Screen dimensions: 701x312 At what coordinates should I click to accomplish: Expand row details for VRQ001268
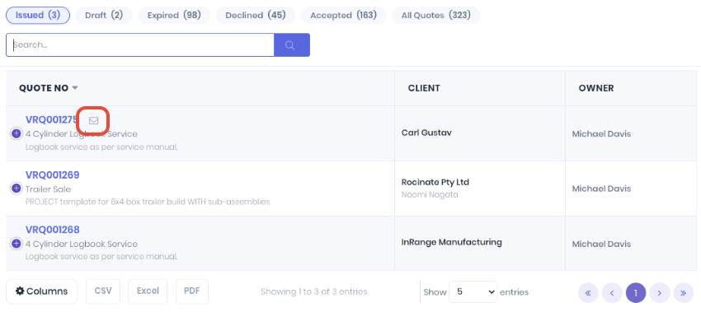click(16, 244)
